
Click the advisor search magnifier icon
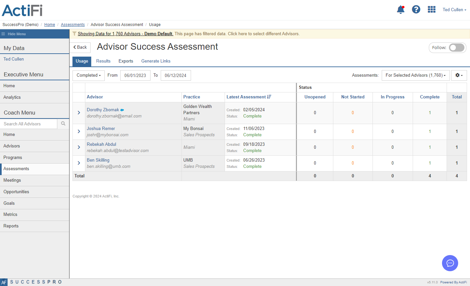tap(63, 124)
